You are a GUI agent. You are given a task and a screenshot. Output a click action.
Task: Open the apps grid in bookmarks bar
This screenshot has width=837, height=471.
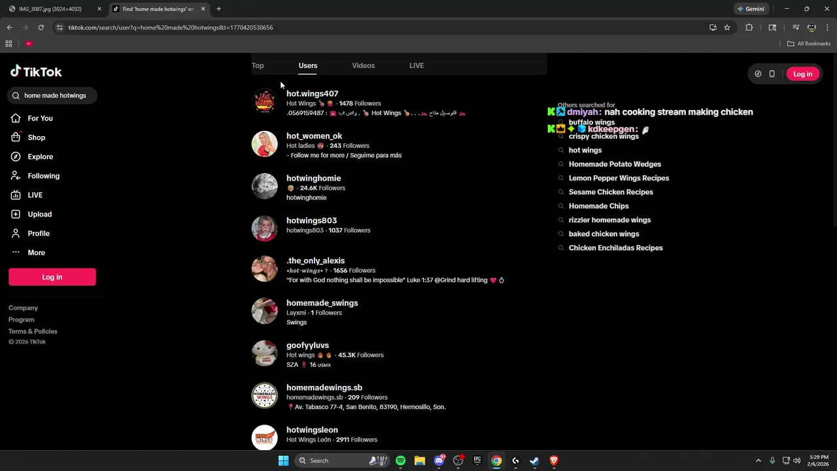(9, 44)
